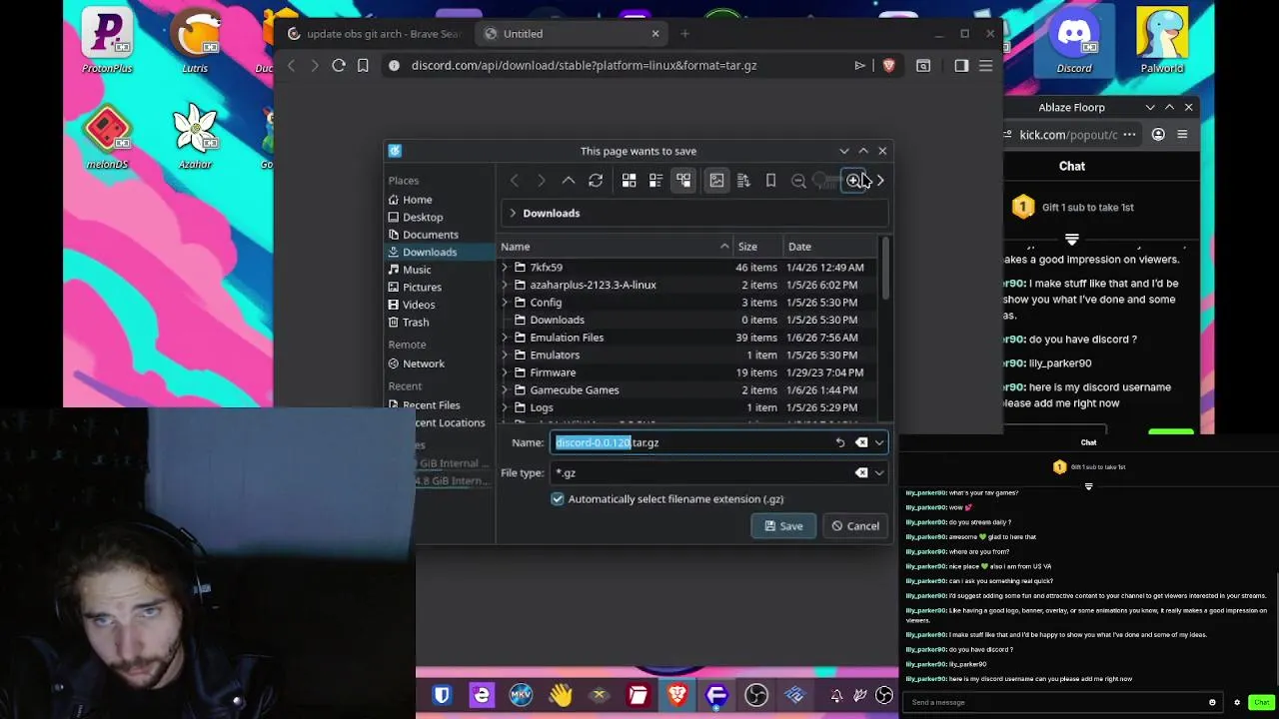Viewport: 1279px width, 719px height.
Task: Expand the 7kfx59 folder
Action: pyautogui.click(x=505, y=268)
